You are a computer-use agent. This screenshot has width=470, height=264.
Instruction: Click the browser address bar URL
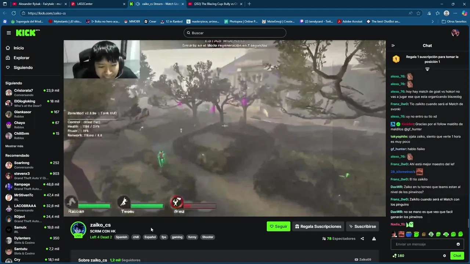tap(47, 13)
